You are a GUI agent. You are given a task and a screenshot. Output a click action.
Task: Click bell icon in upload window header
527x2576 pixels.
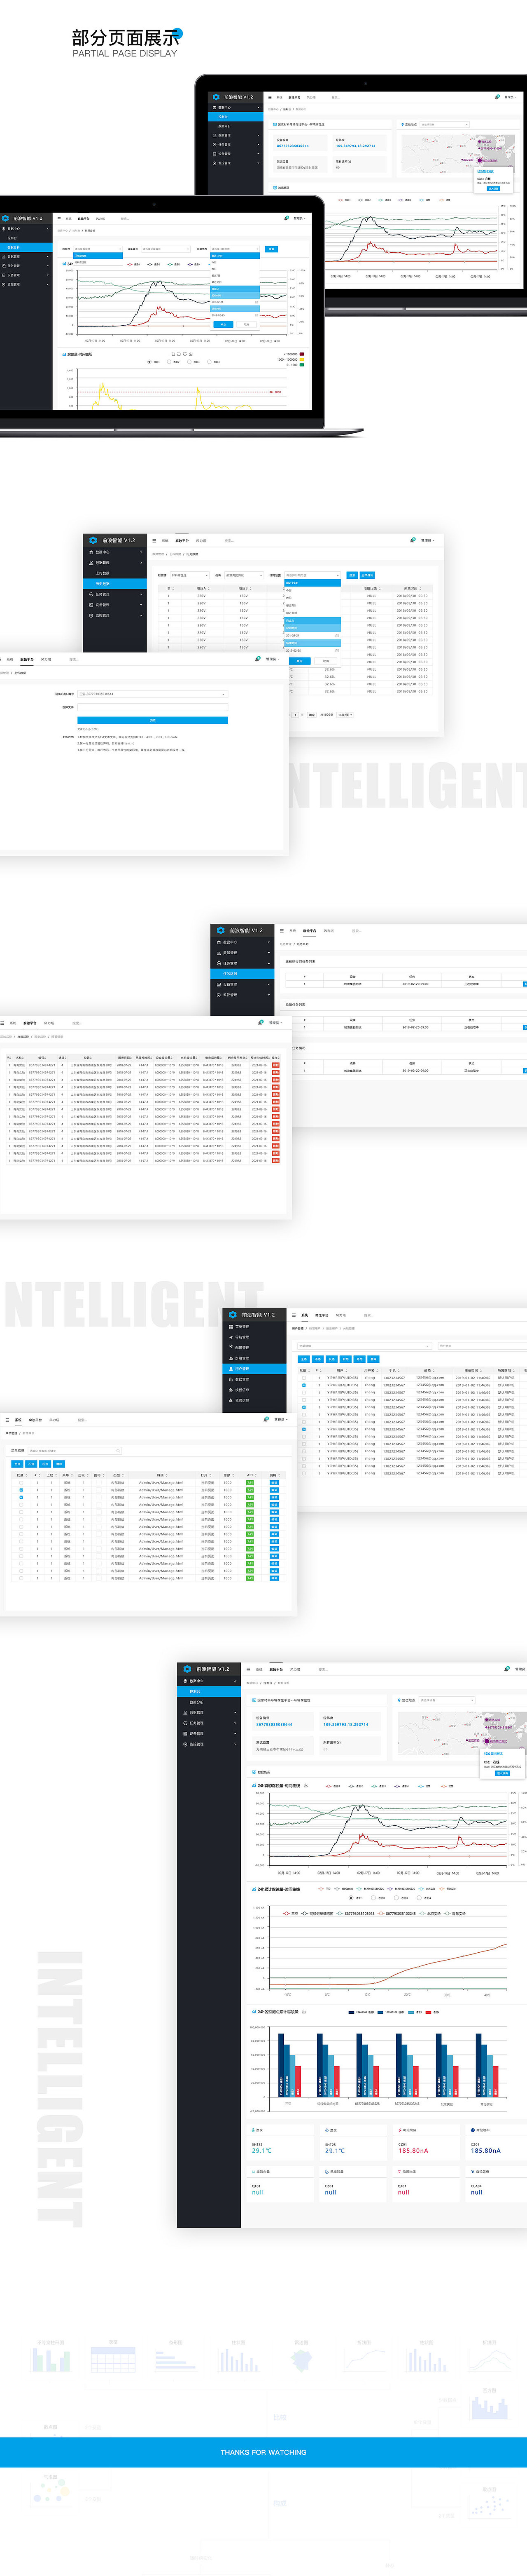(x=257, y=659)
